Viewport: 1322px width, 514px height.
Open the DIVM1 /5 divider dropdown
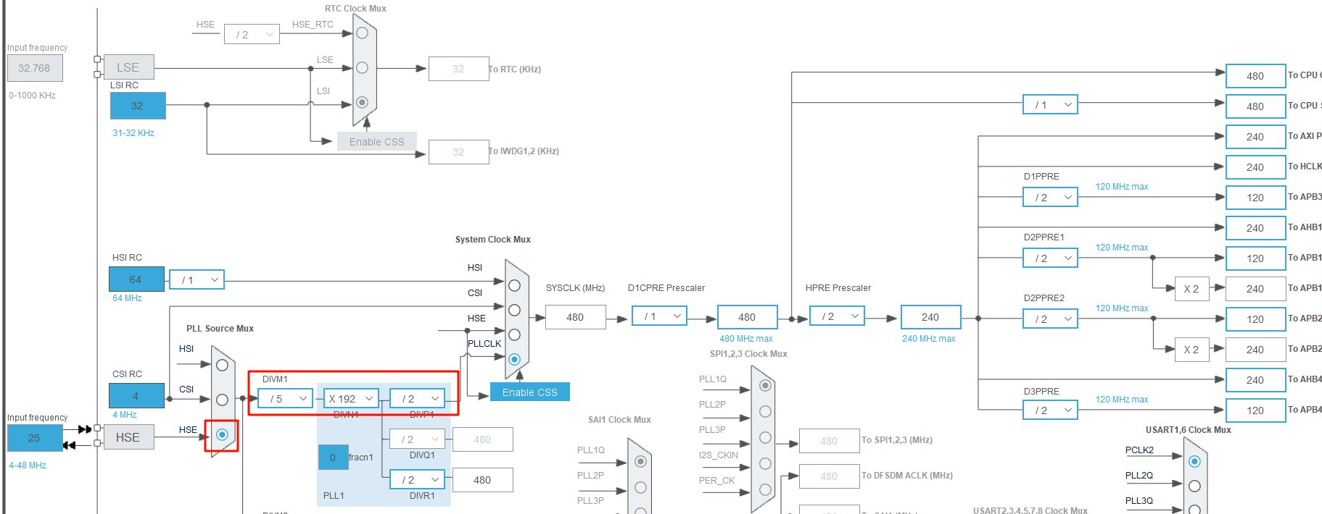tap(286, 399)
